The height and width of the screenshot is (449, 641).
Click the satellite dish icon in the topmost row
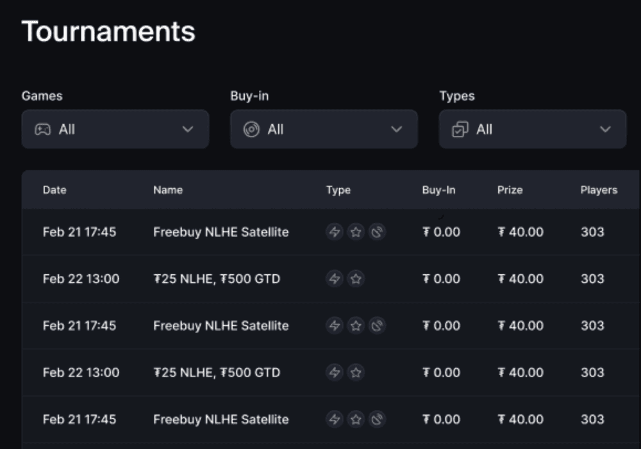click(x=378, y=232)
